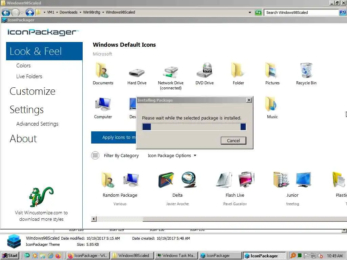Viewport: 347px width, 260px height.
Task: Click the Search Windows98Scaled field
Action: (x=301, y=13)
